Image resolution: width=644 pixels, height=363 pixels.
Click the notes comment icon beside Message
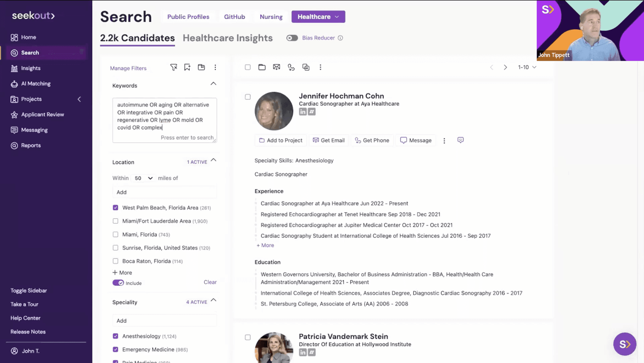click(x=460, y=140)
